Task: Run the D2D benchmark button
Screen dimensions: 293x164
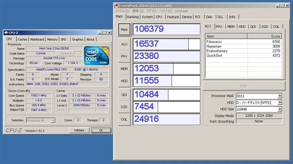Action: coord(124,107)
